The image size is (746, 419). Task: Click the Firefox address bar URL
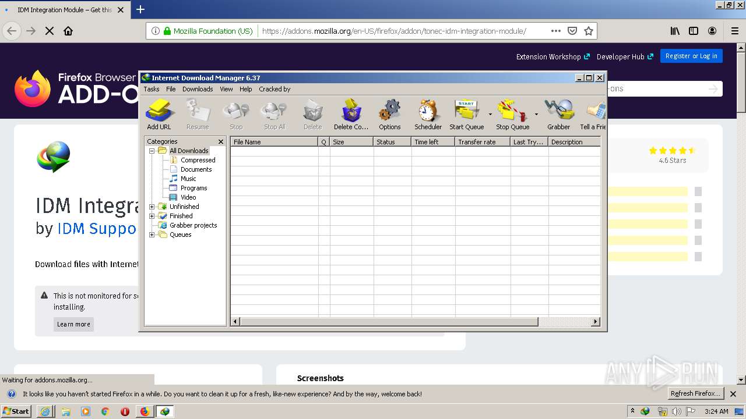coord(394,31)
